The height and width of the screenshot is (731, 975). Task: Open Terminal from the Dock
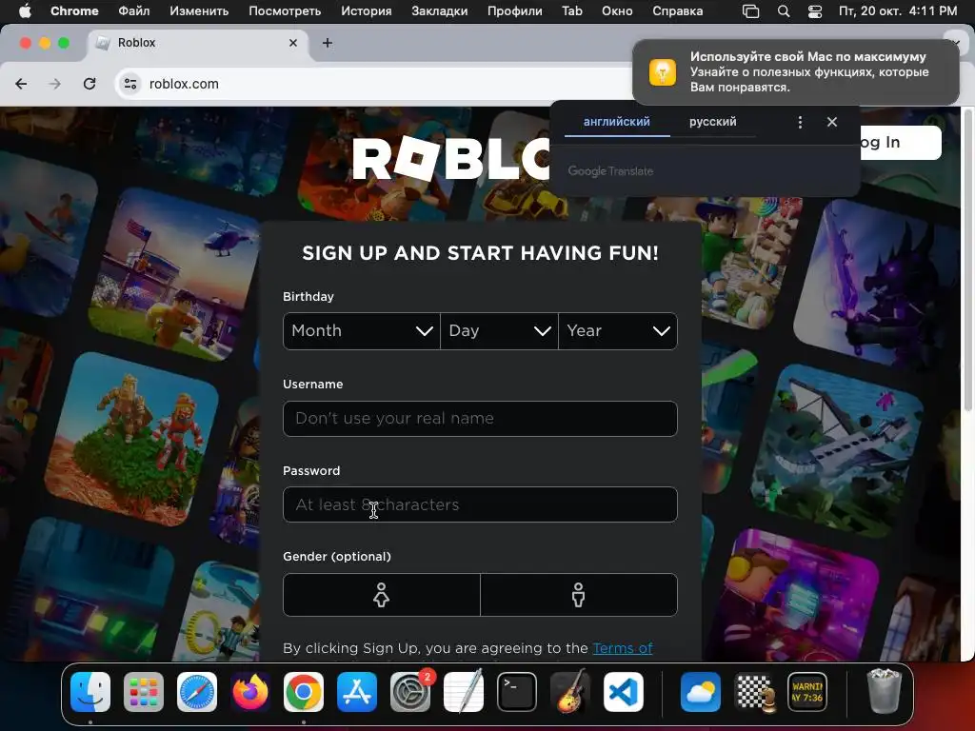tap(517, 692)
